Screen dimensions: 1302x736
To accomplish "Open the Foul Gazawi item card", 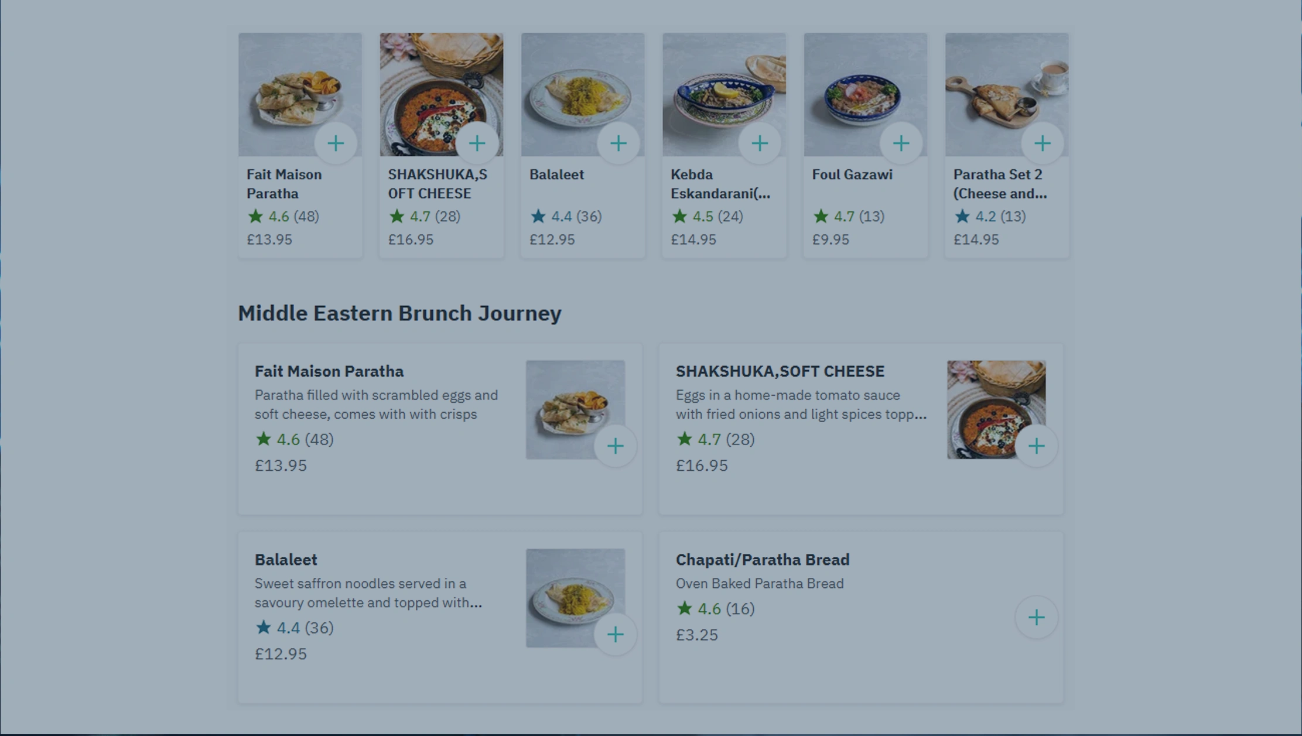I will click(x=851, y=174).
